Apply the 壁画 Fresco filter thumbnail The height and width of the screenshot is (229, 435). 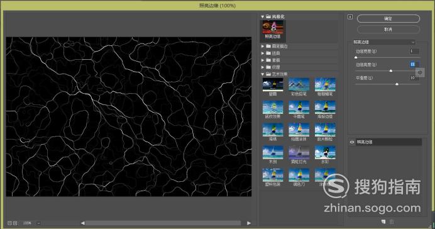point(273,85)
